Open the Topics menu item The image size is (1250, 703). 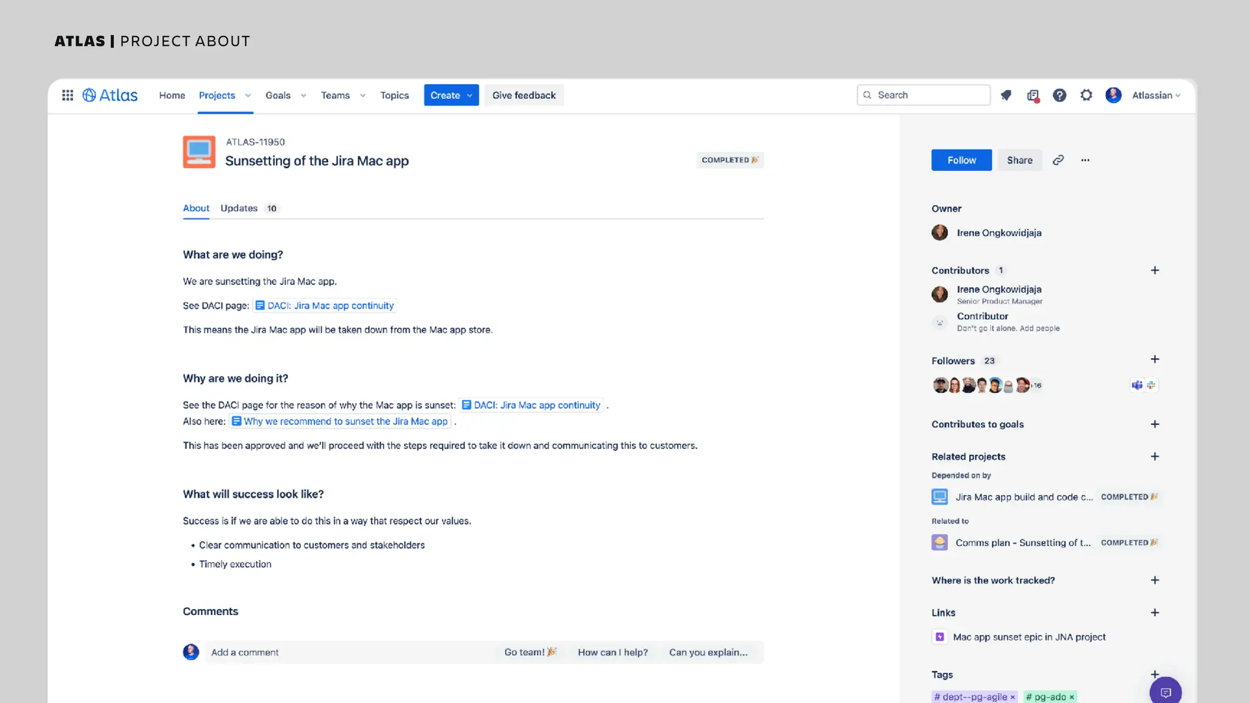(x=394, y=95)
